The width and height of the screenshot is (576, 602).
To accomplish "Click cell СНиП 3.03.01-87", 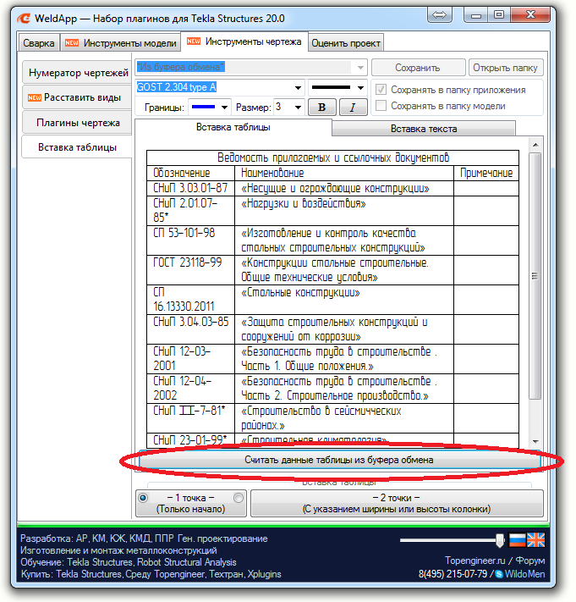I will coord(190,188).
